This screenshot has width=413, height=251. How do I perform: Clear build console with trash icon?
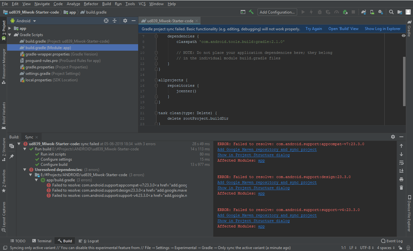401,187
